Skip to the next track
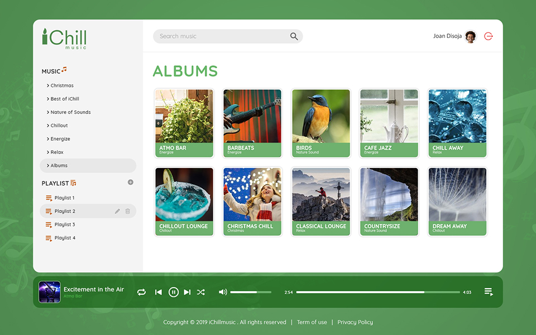This screenshot has width=536, height=335. coord(187,292)
